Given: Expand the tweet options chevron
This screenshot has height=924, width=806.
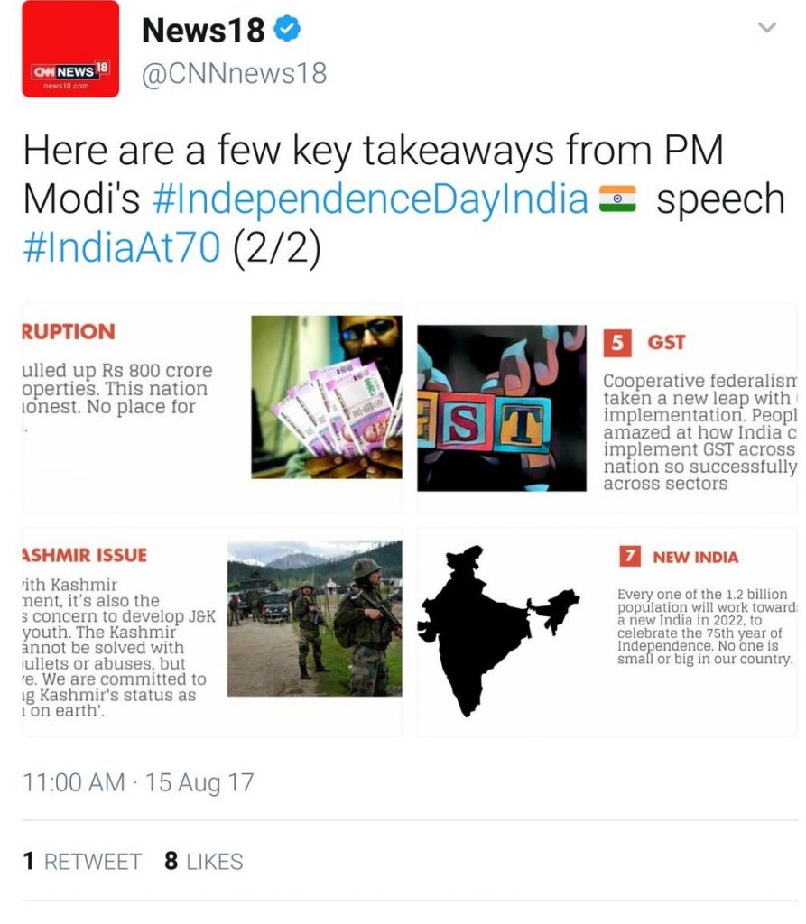Looking at the screenshot, I should 766,27.
